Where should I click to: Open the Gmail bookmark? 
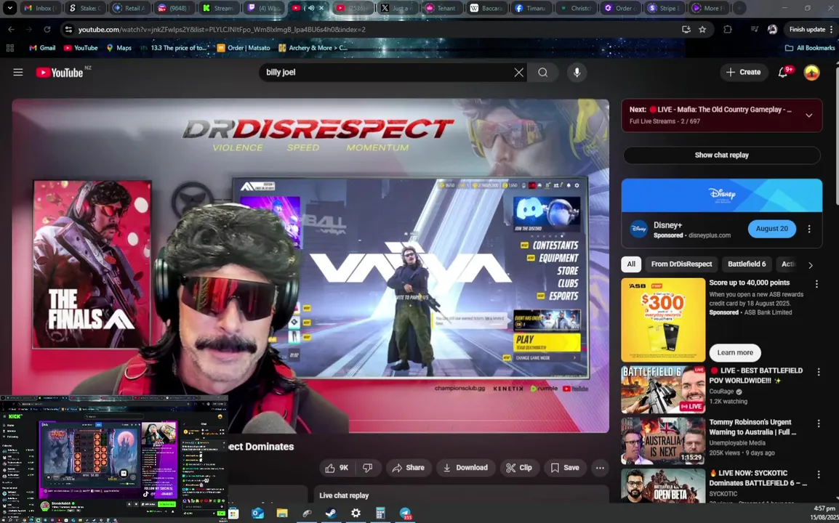pyautogui.click(x=42, y=48)
